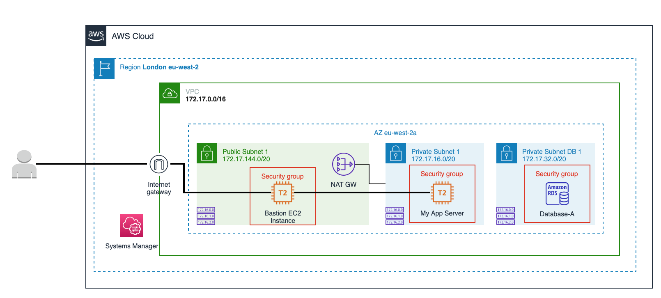
Task: Select the "Internet gateway" label
Action: [159, 188]
